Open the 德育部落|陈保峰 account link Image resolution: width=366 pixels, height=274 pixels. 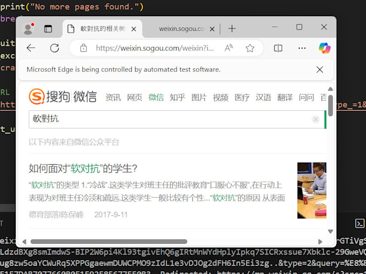[57, 214]
